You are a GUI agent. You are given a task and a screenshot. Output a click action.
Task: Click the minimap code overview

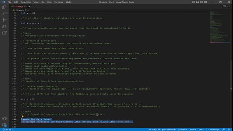pos(220,27)
